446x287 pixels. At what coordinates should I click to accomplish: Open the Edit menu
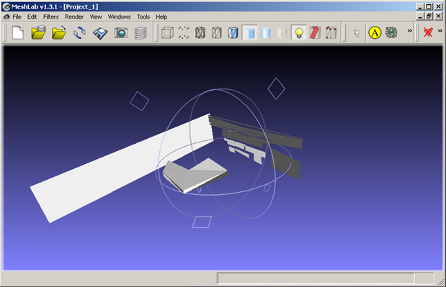[x=32, y=17]
